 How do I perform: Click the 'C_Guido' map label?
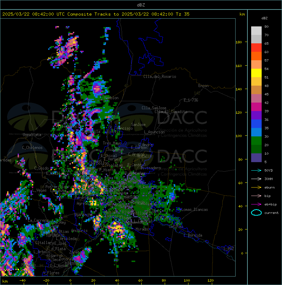click(41, 168)
